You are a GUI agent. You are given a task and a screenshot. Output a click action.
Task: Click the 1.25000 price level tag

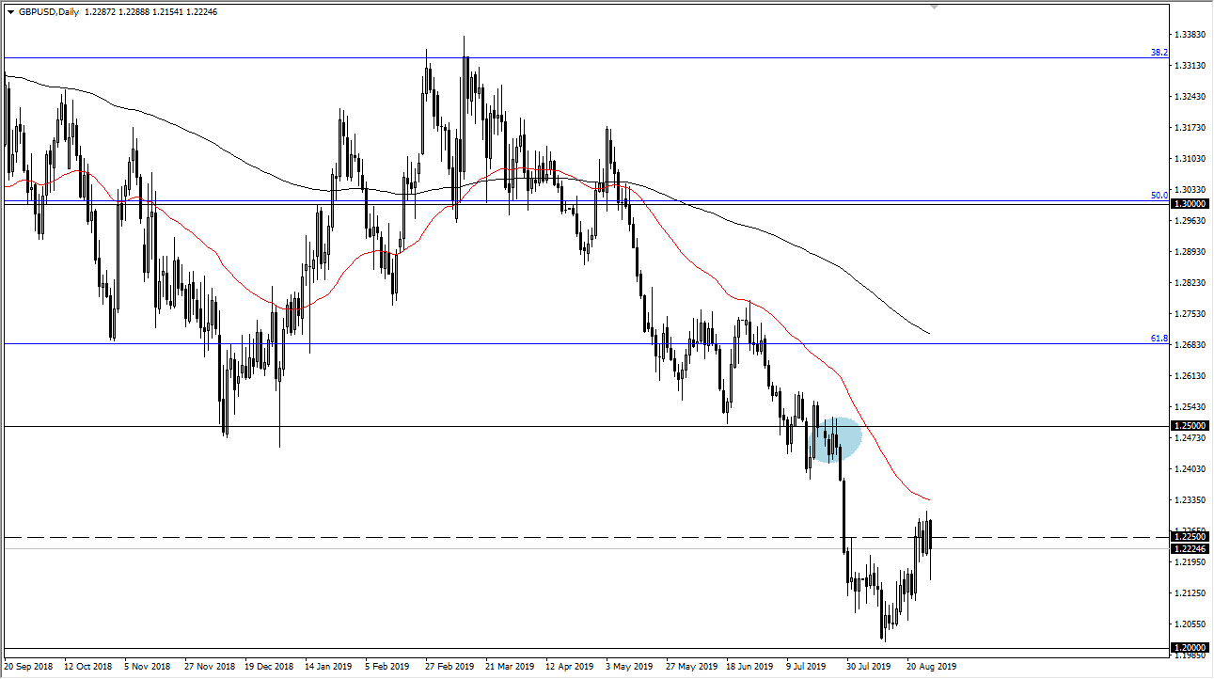[x=1189, y=426]
